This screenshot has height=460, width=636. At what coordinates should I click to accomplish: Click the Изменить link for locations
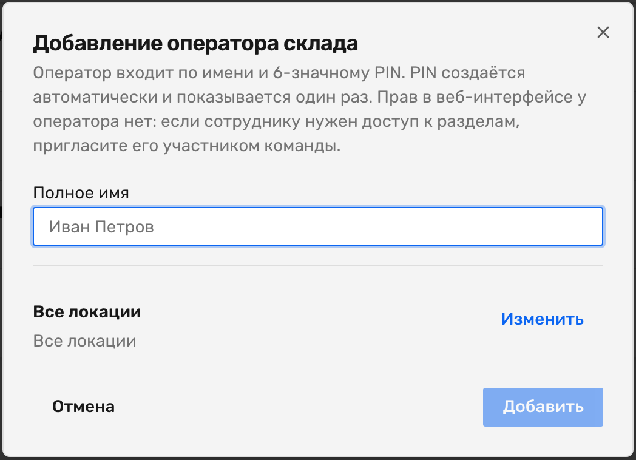point(543,319)
